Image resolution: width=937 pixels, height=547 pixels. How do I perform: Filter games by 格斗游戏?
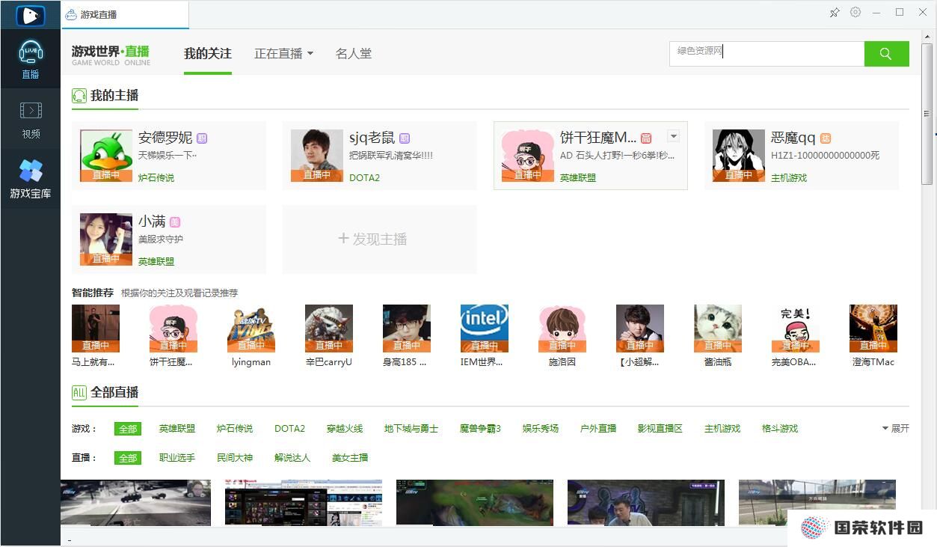tap(780, 429)
